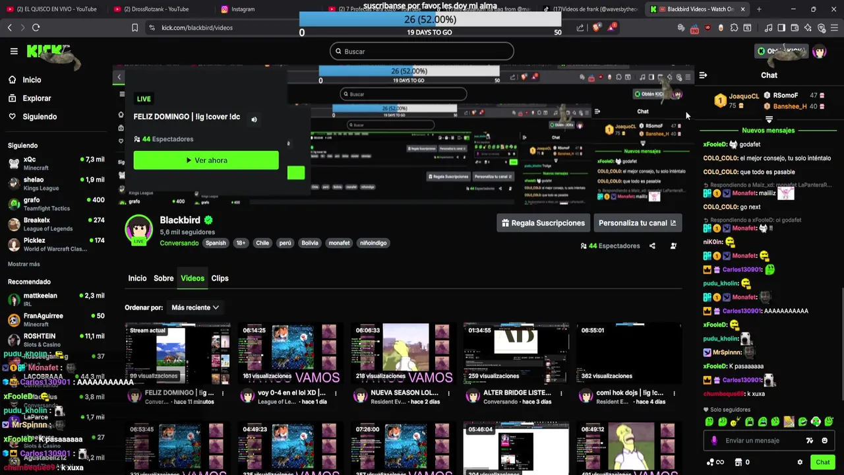Mute the live preview speaker icon
Viewport: 844px width, 475px height.
254,119
